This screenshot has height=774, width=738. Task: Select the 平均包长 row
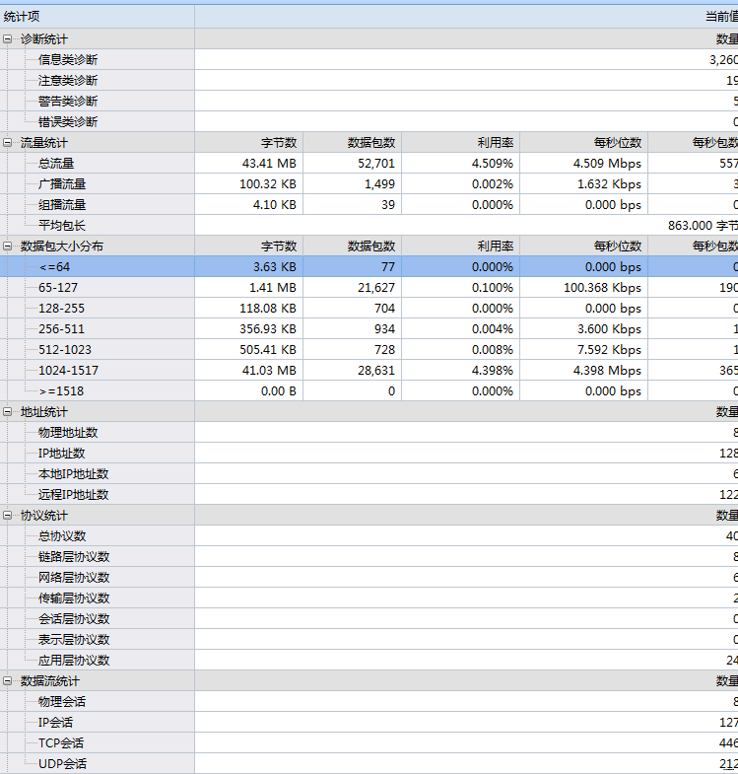(369, 226)
